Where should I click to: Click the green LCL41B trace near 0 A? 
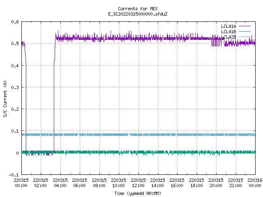pos(138,152)
